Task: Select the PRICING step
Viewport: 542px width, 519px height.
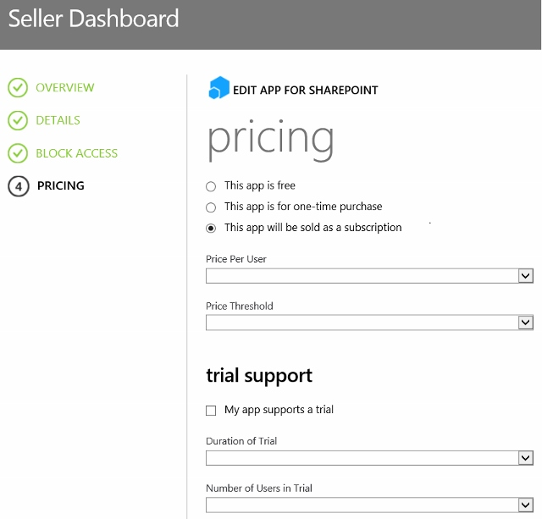Action: [x=61, y=186]
